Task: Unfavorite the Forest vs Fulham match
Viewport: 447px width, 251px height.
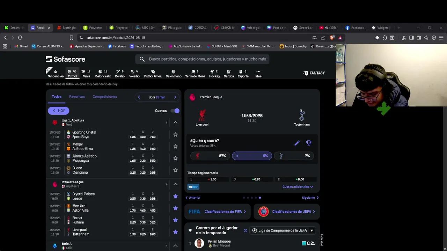Action: (175, 220)
